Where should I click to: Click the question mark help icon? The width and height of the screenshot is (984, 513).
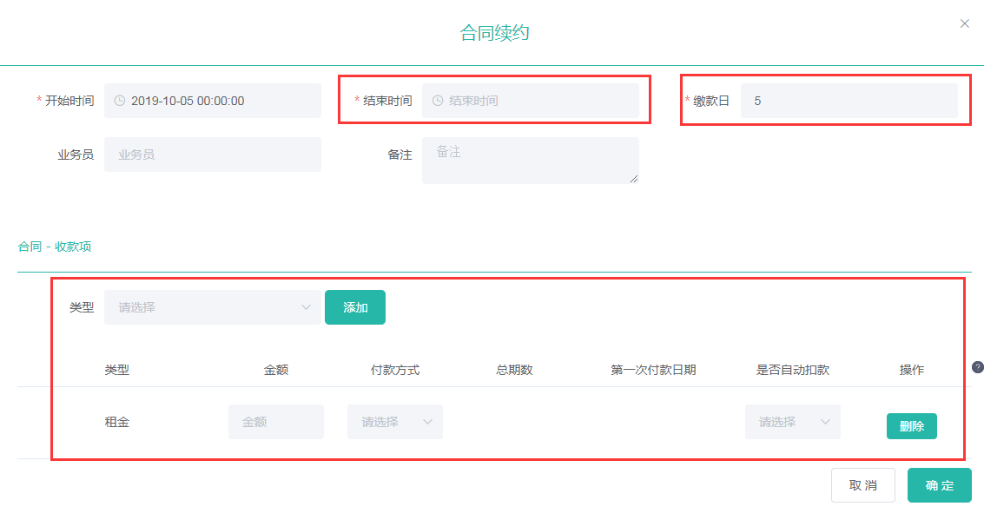(978, 367)
